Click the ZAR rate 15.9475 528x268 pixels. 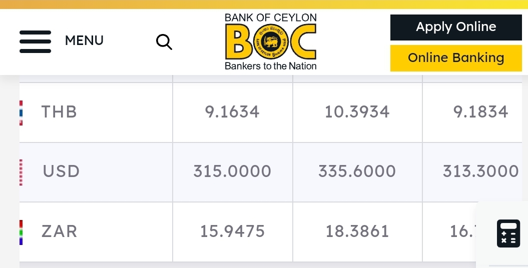(x=232, y=231)
